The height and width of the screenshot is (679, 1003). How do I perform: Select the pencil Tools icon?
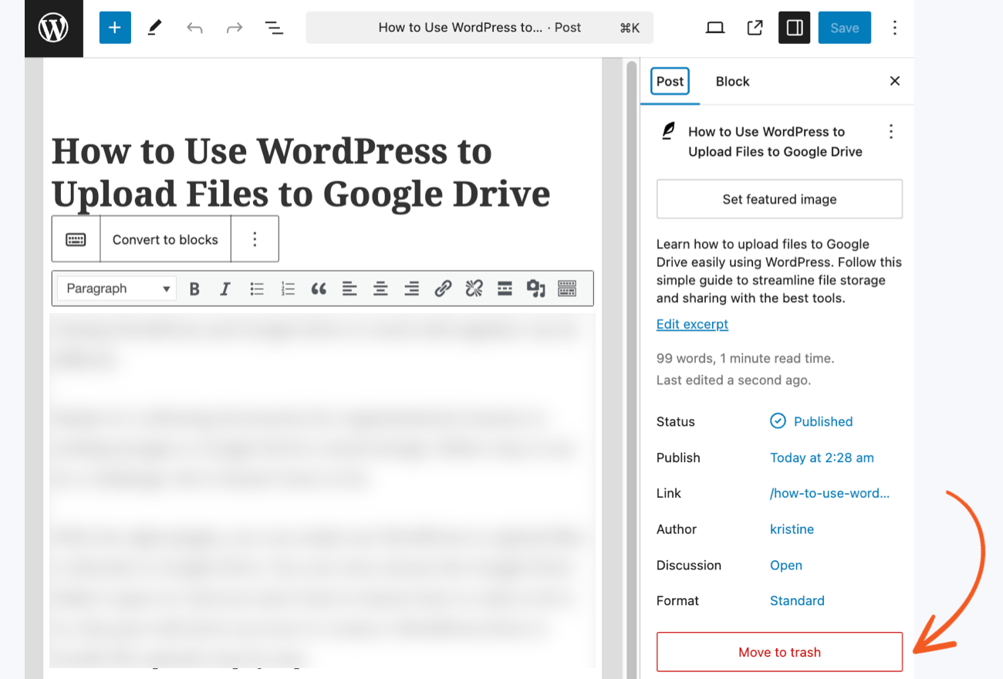point(154,28)
